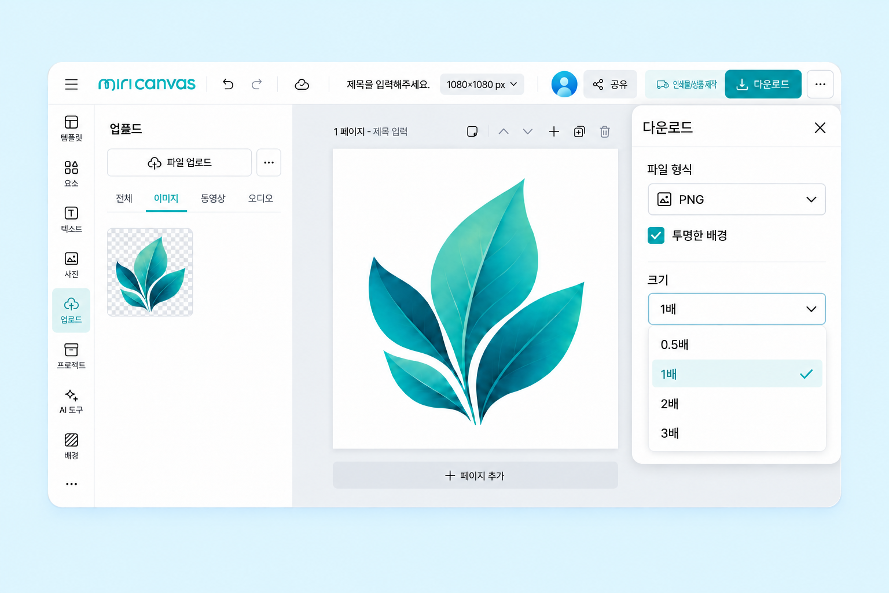Open the page memo icon

[472, 131]
